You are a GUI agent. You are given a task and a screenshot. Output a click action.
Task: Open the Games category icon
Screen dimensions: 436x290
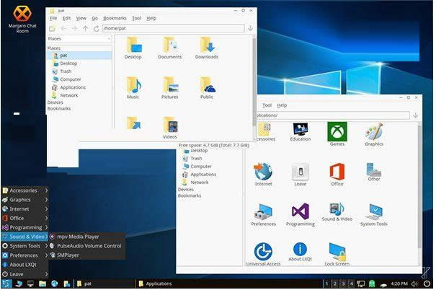(337, 133)
